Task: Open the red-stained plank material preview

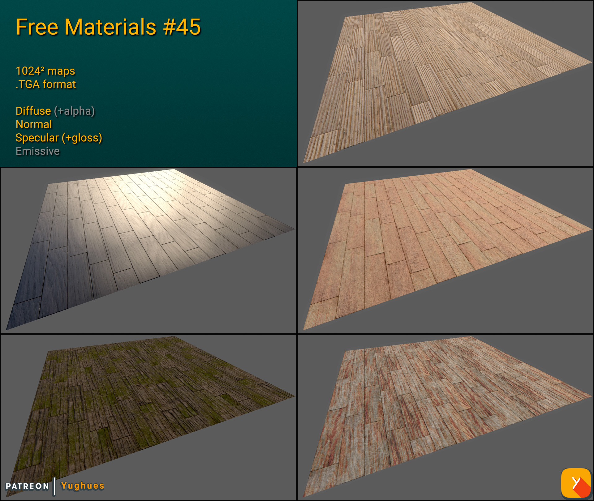Action: (442, 411)
